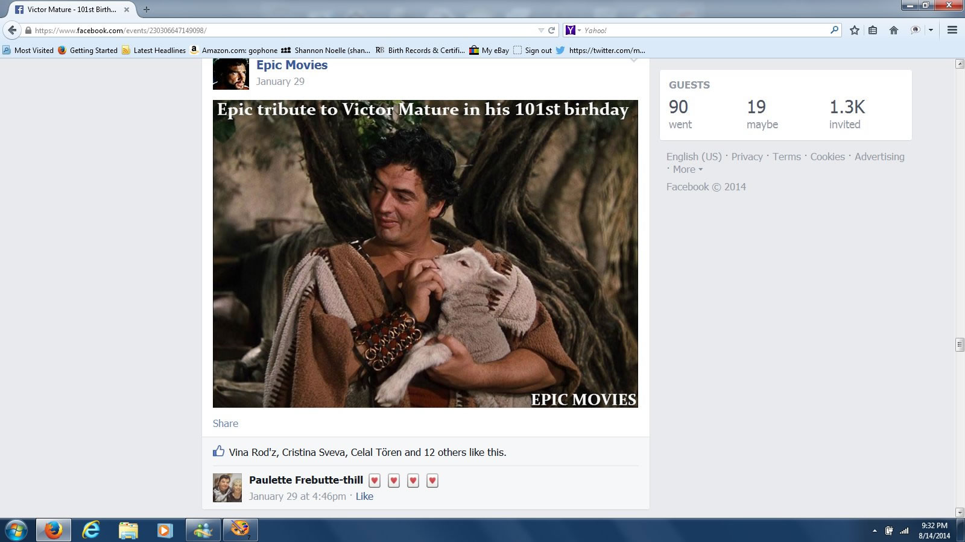
Task: Click the page scrollbar up arrow
Action: point(960,64)
